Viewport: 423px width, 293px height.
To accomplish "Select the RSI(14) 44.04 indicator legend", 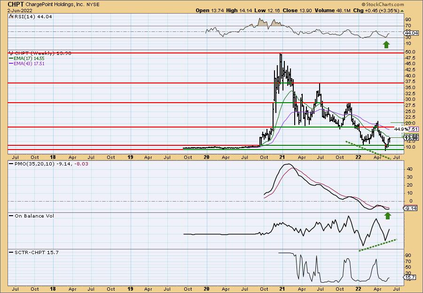I will point(31,16).
